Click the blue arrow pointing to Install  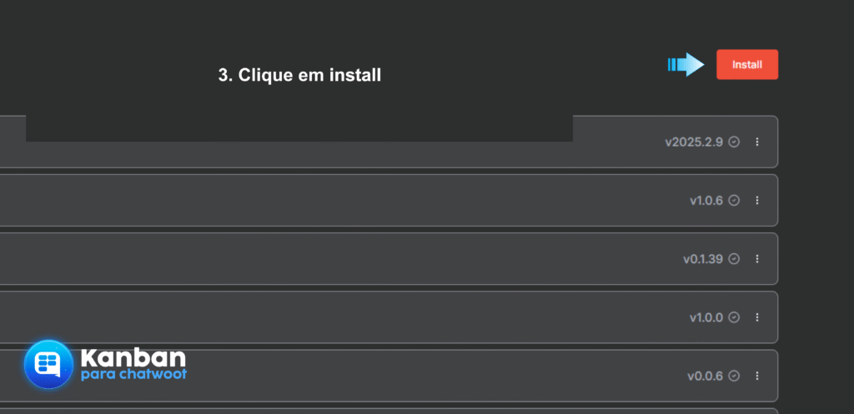coord(686,65)
